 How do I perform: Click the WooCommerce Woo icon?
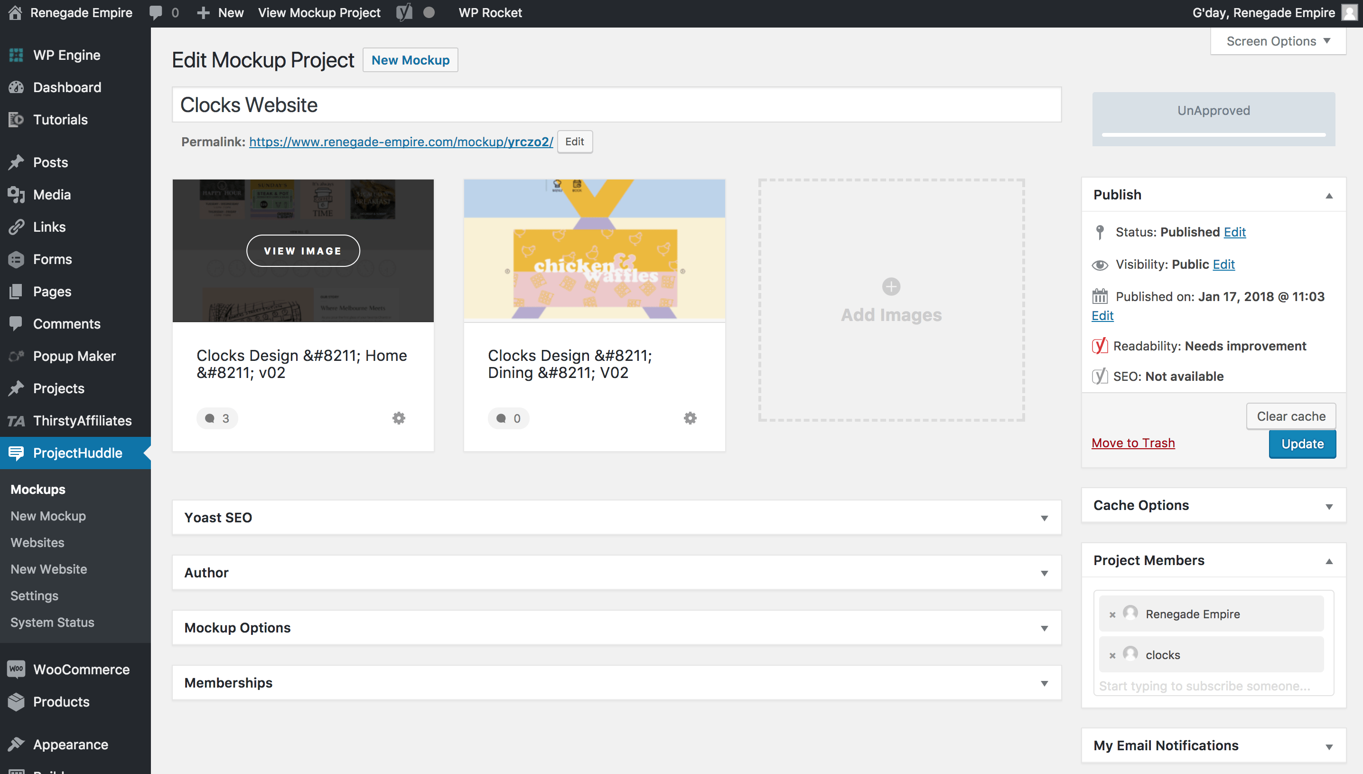tap(16, 669)
